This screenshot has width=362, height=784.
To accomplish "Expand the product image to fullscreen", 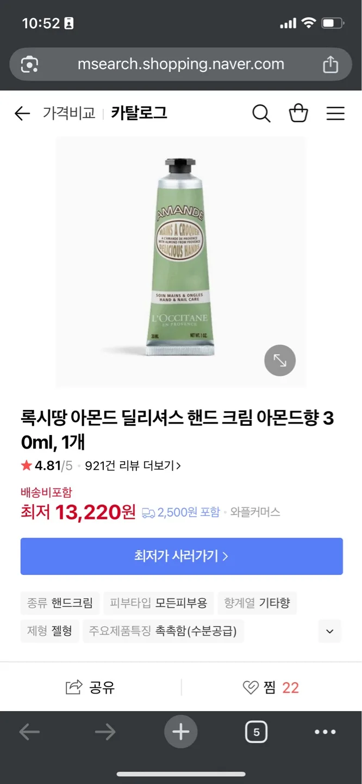I will (280, 360).
